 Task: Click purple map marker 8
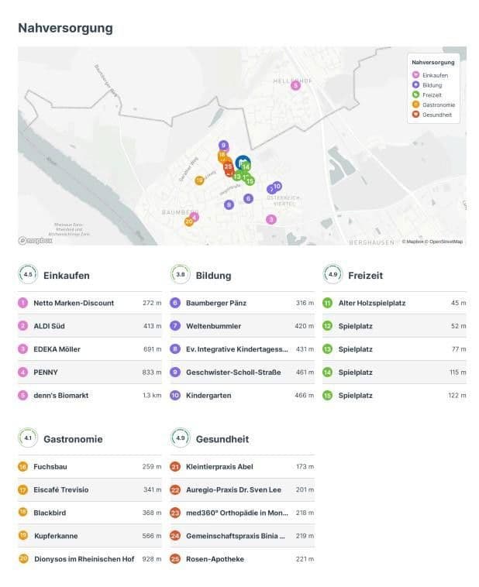coord(229,204)
